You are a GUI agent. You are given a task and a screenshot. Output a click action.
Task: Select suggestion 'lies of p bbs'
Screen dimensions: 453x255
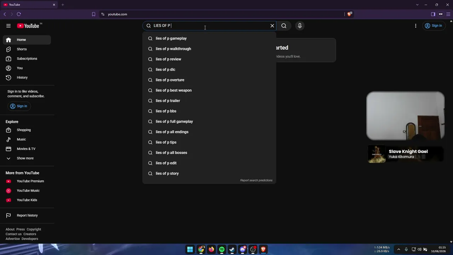[209, 111]
